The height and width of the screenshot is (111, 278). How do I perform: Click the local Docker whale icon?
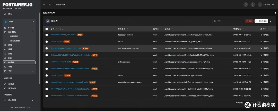(x=6, y=22)
